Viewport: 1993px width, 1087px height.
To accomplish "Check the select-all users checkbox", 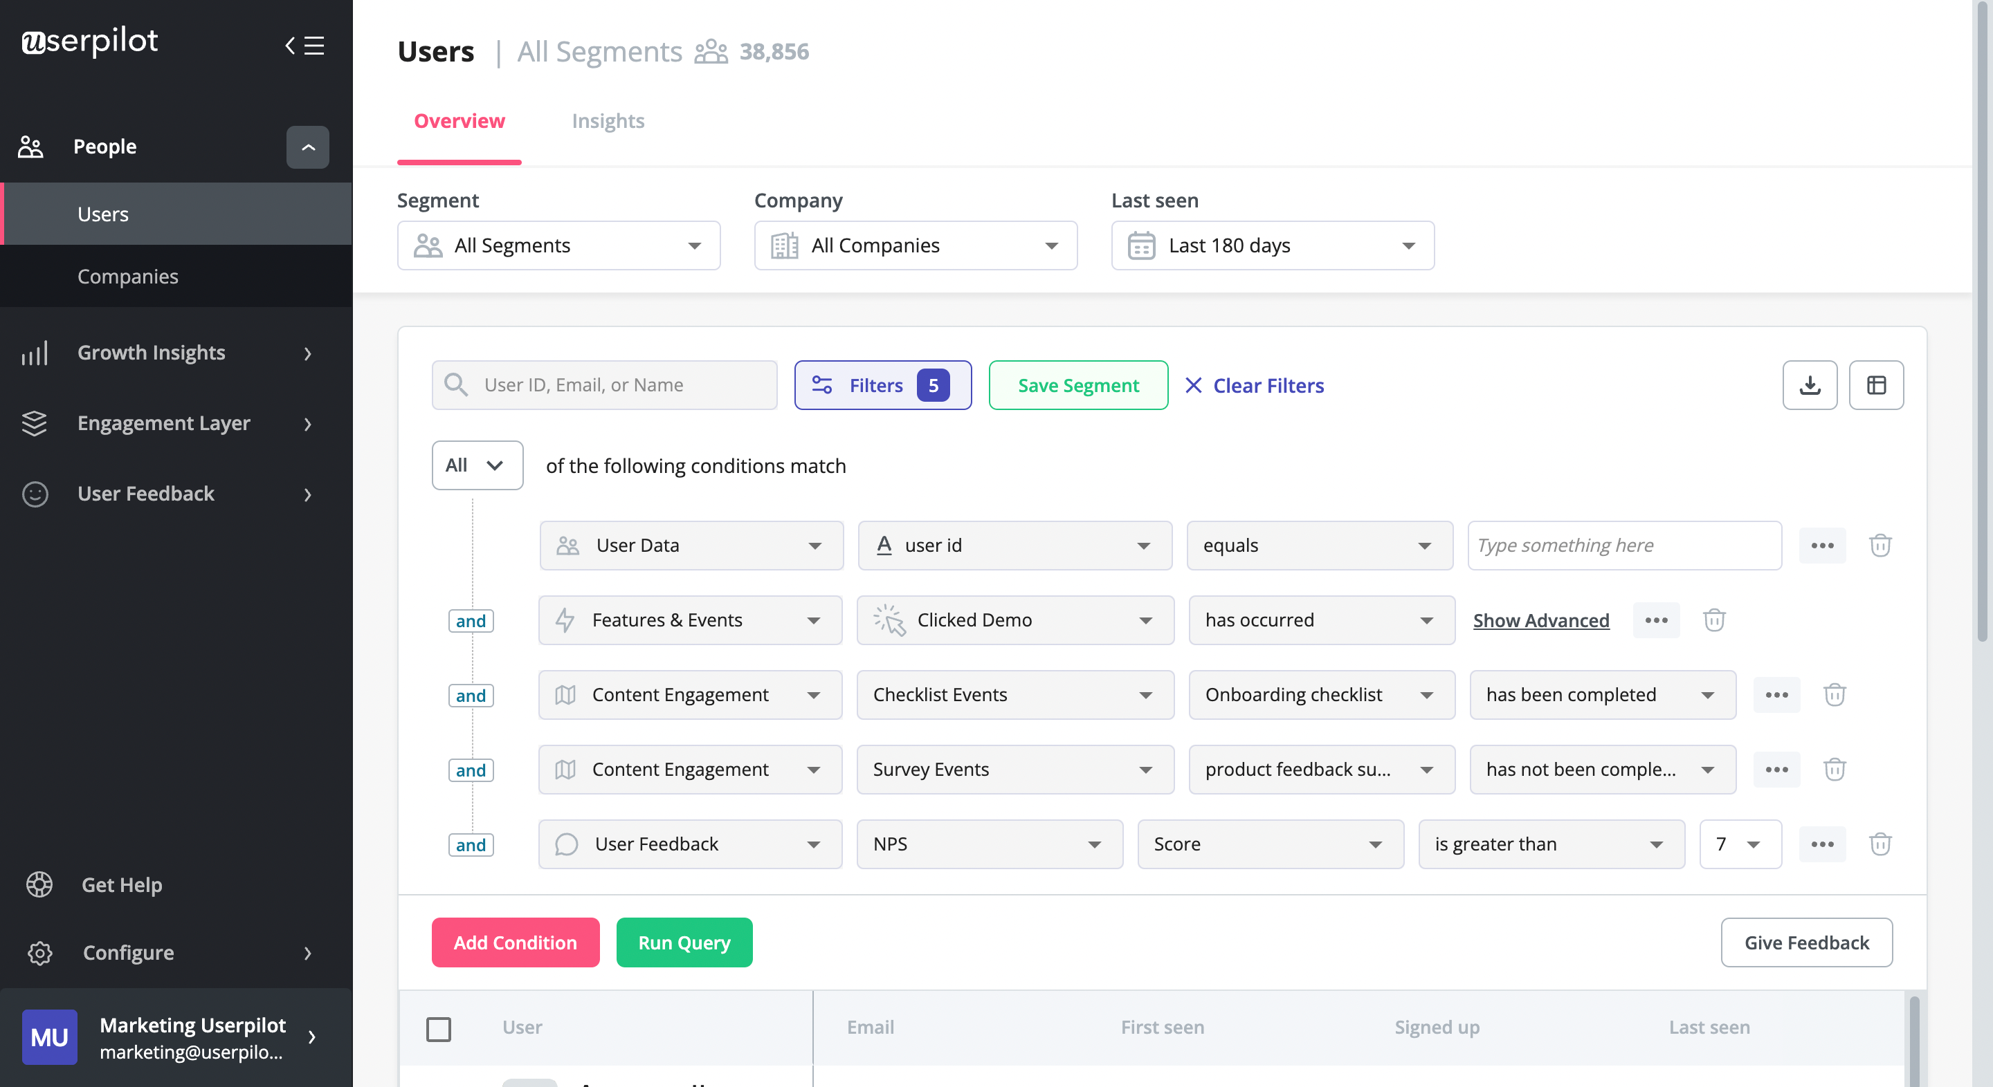I will 439,1029.
